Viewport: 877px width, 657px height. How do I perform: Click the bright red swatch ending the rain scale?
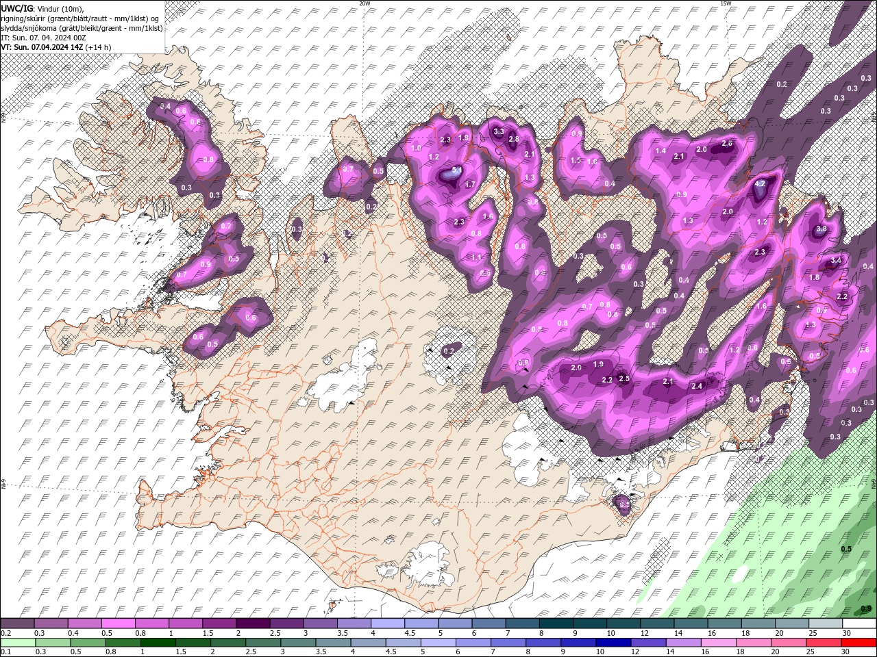[859, 642]
